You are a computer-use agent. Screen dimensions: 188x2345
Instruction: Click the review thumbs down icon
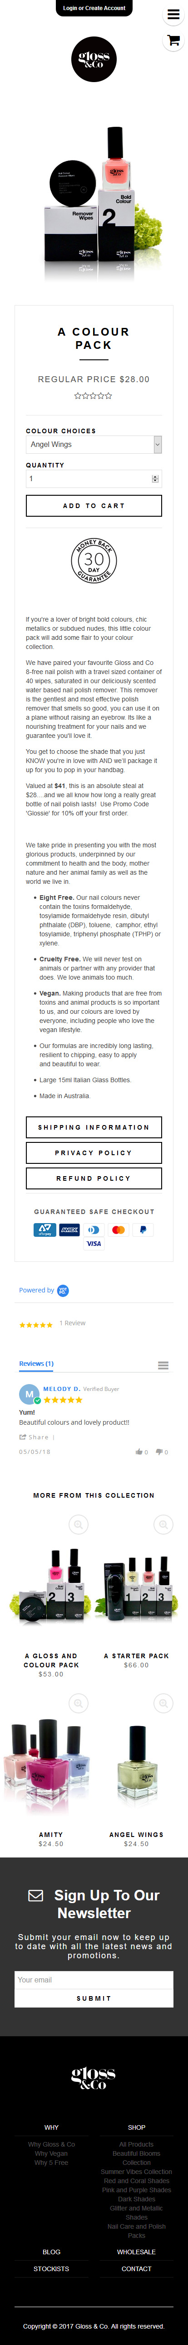160,1451
